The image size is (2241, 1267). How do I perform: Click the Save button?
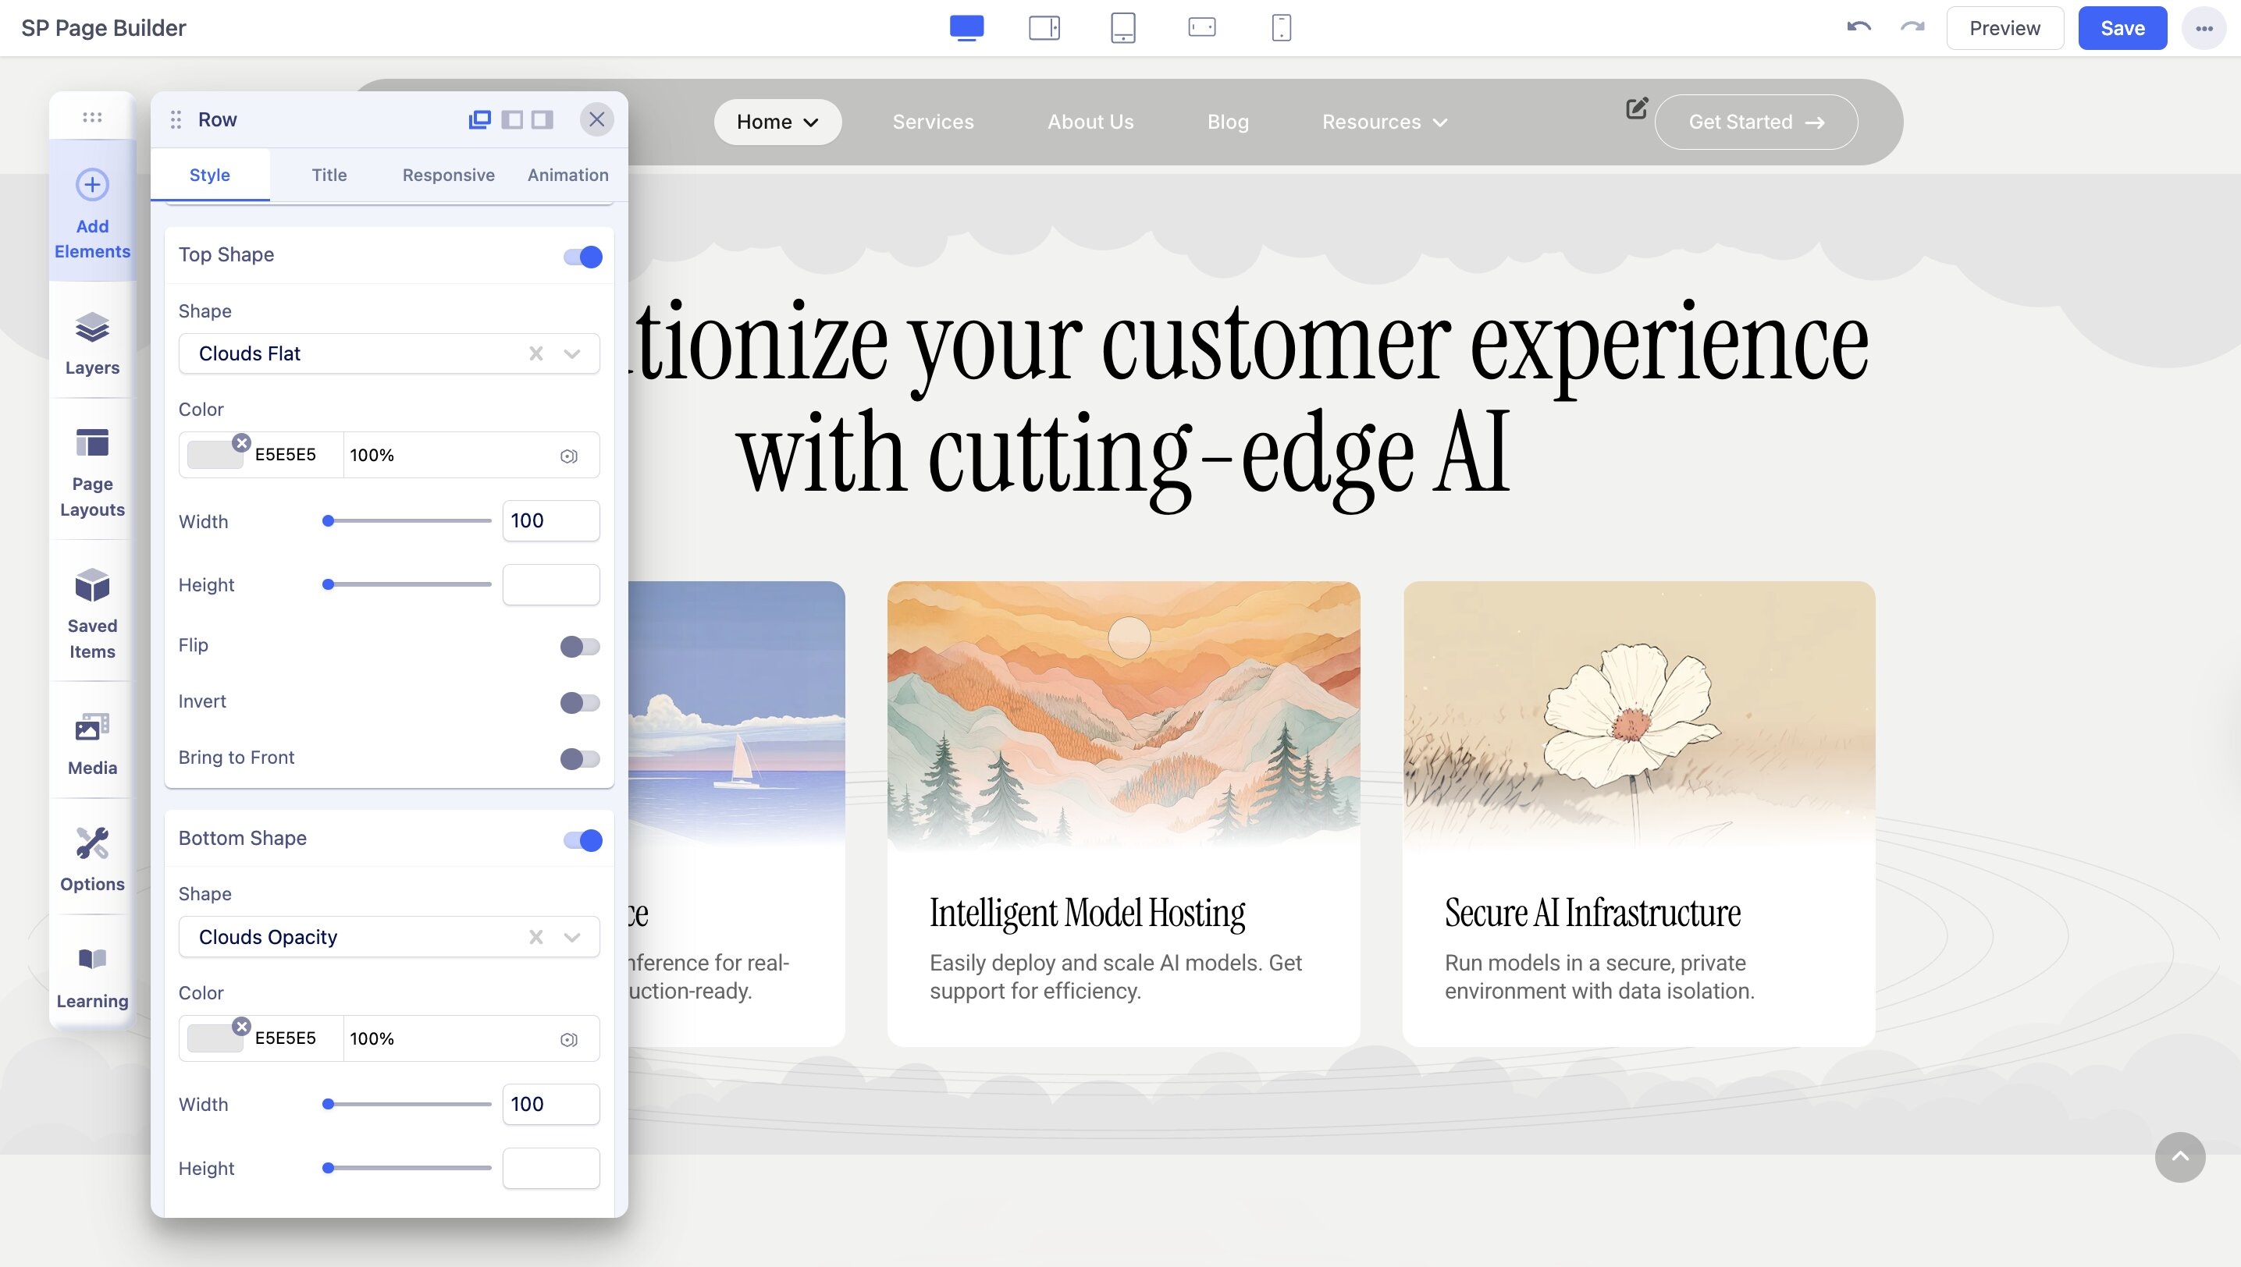pos(2122,28)
